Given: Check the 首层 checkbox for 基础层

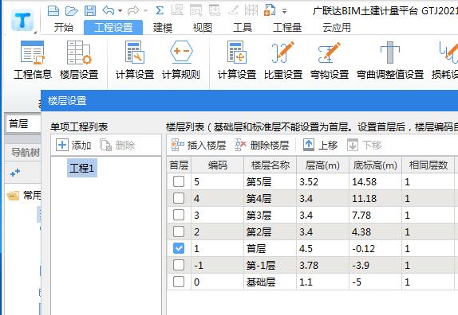Looking at the screenshot, I should (179, 282).
